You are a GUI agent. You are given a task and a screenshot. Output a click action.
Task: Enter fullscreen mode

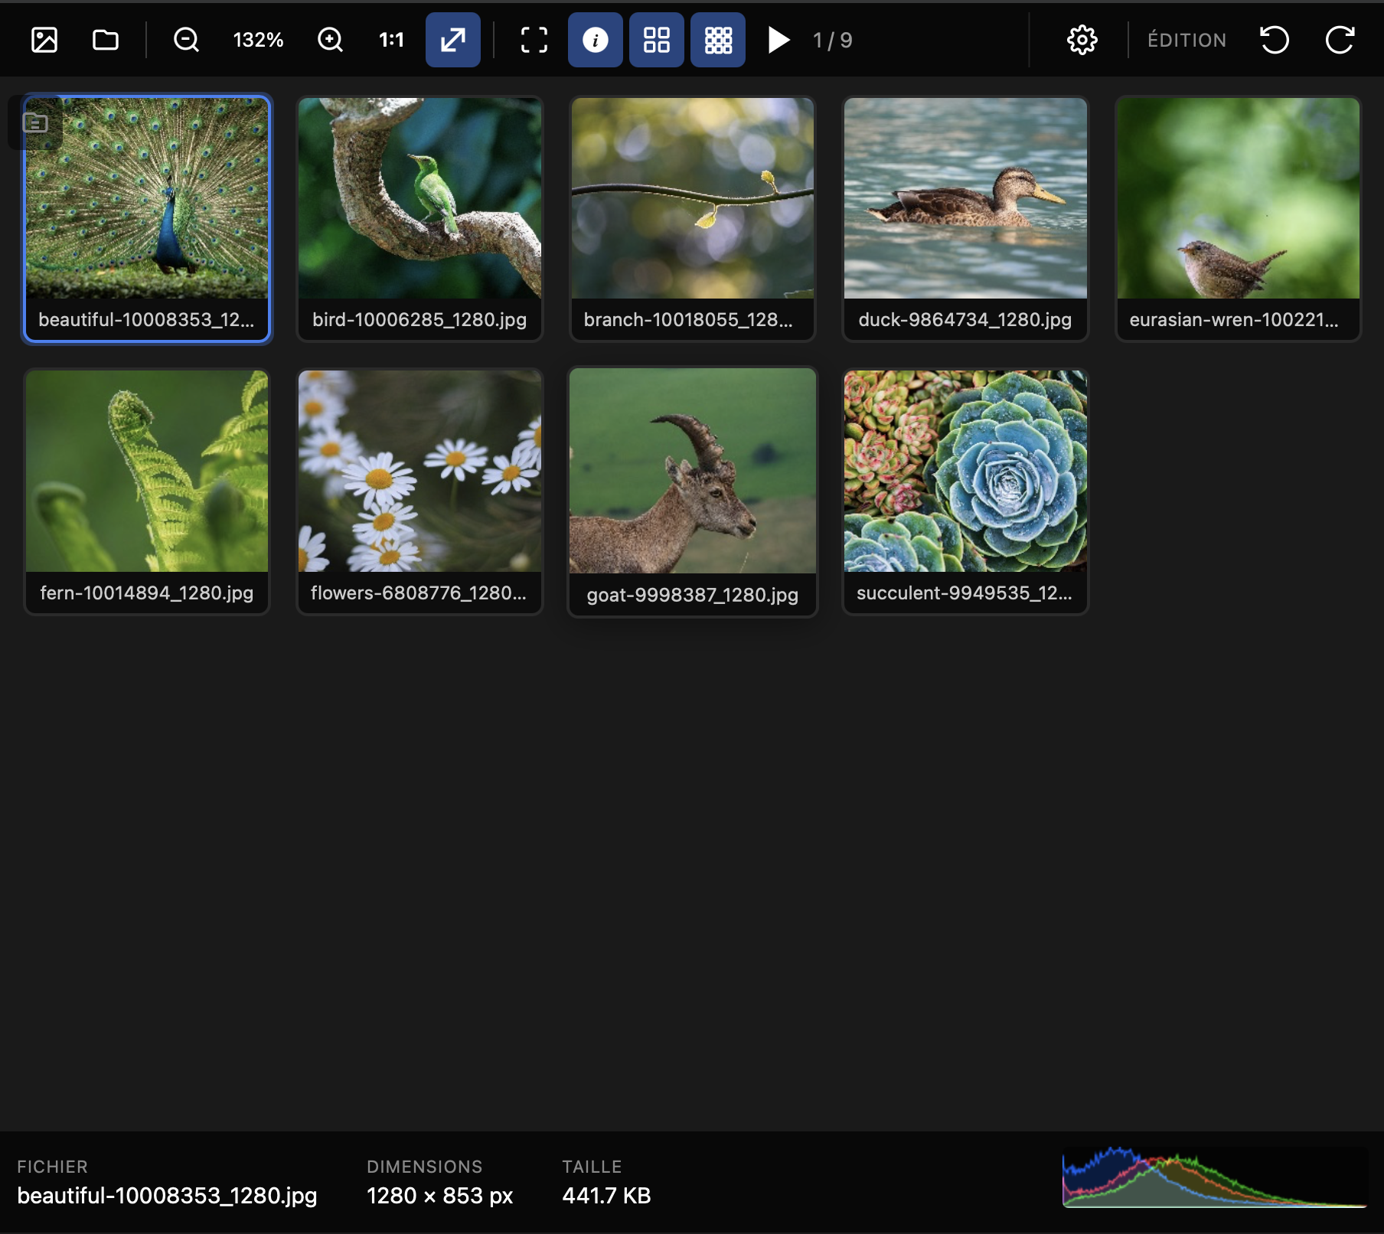tap(534, 40)
